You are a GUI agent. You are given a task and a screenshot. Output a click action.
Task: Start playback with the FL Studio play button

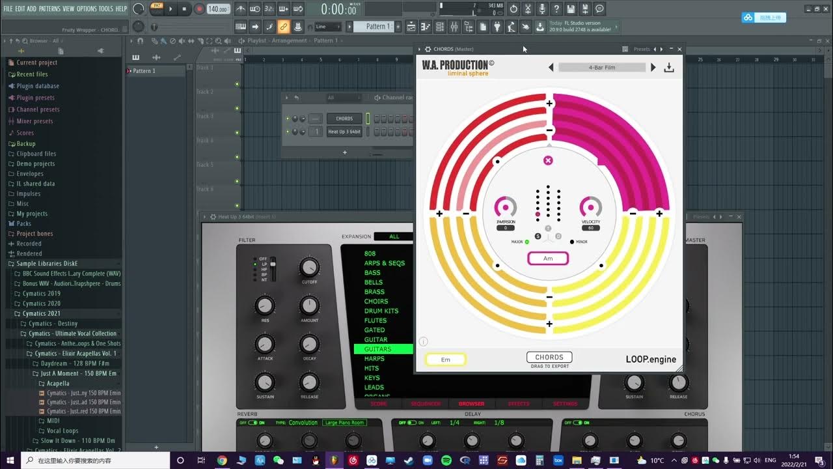[x=171, y=9]
